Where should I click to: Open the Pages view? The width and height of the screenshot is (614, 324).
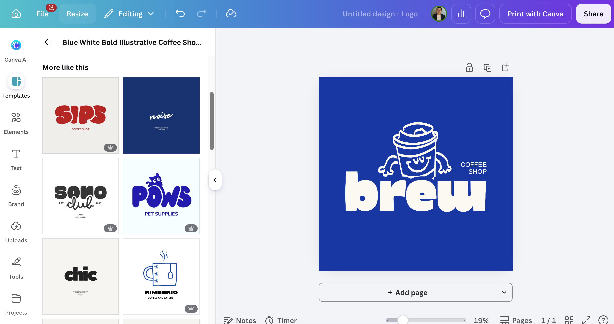point(515,320)
